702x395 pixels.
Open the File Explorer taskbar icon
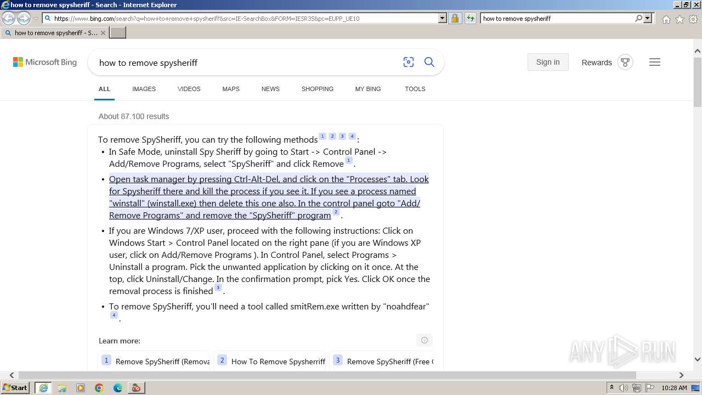tap(62, 388)
